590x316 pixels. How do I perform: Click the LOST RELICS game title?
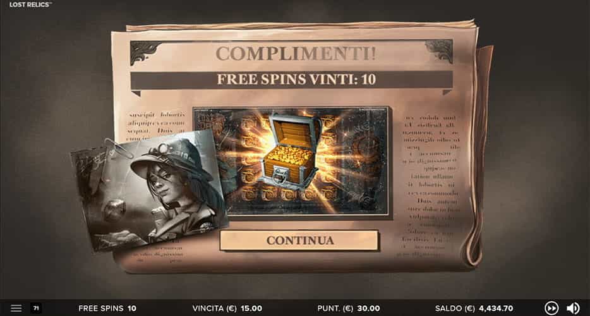pos(30,4)
